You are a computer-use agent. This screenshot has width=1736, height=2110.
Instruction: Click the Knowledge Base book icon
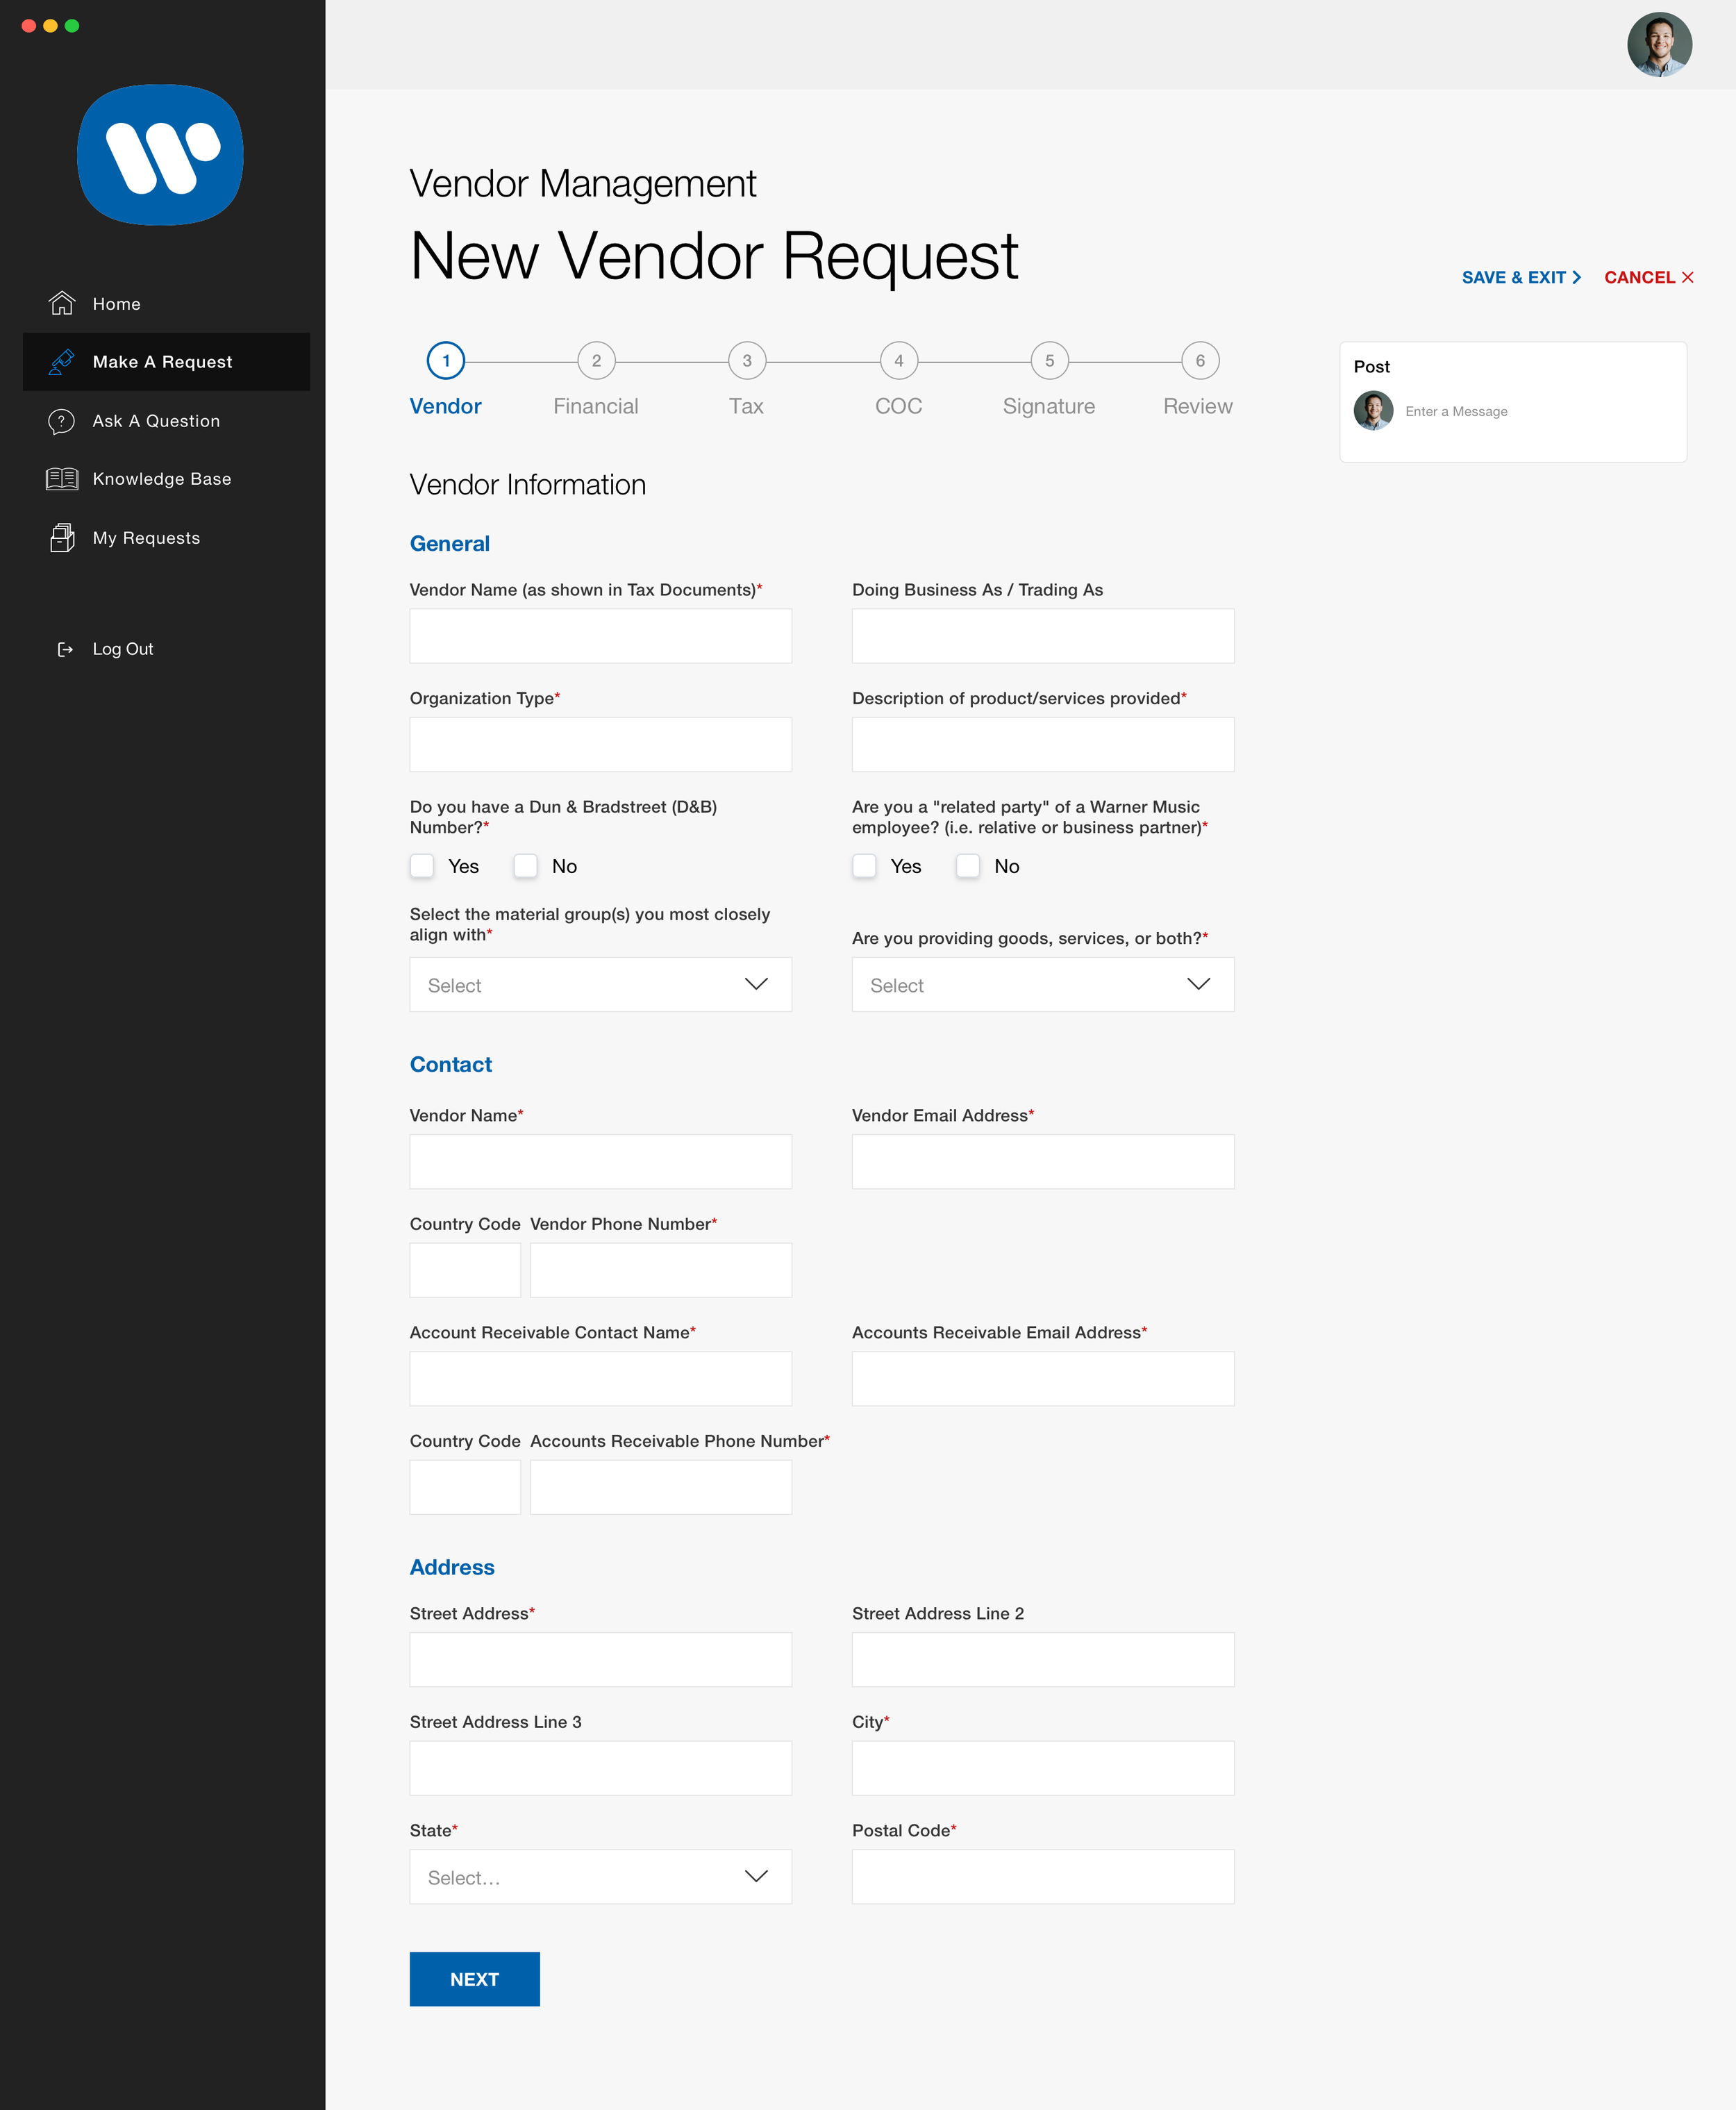pyautogui.click(x=61, y=478)
